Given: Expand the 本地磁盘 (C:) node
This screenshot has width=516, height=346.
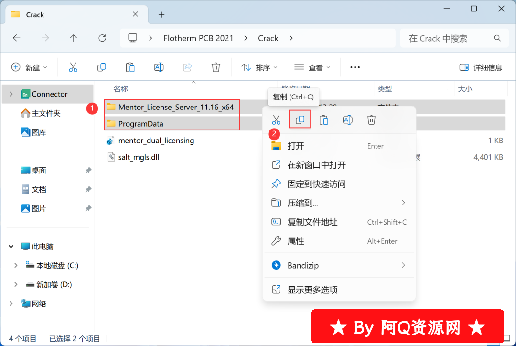Looking at the screenshot, I should [x=16, y=265].
